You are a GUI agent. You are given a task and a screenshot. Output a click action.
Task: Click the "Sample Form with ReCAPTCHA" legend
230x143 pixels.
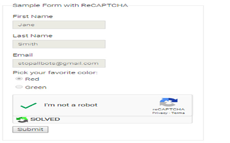coord(70,5)
